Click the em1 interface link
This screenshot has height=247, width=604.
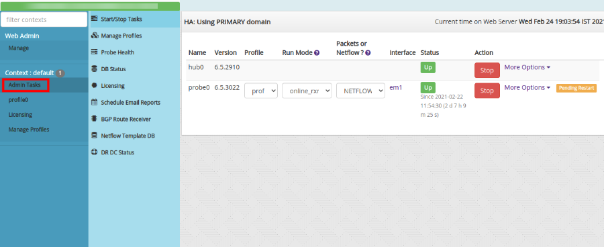pyautogui.click(x=395, y=87)
